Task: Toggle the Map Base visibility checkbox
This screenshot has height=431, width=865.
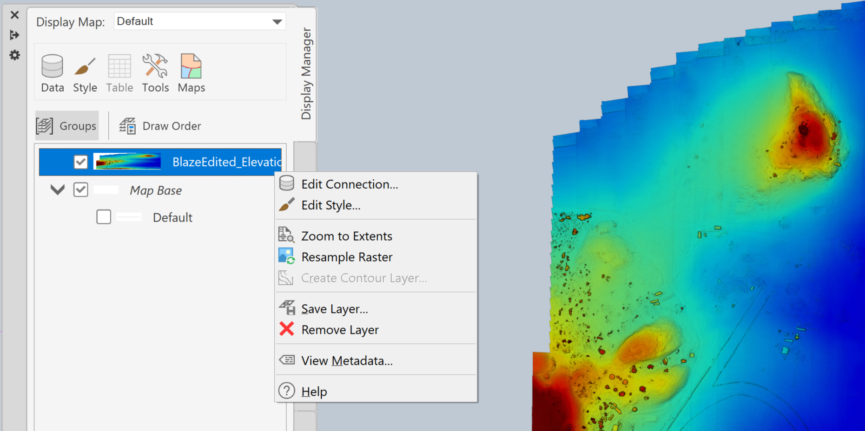Action: coord(80,189)
